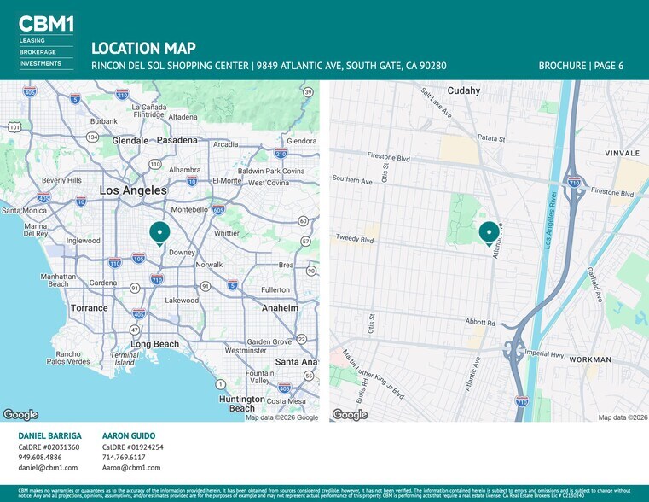The image size is (649, 502).
Task: Click the 710 shield at street map bottom
Action: pos(522,401)
